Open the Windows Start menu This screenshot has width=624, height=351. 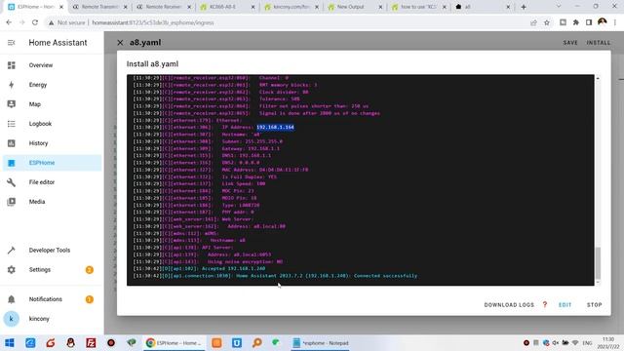[10, 342]
